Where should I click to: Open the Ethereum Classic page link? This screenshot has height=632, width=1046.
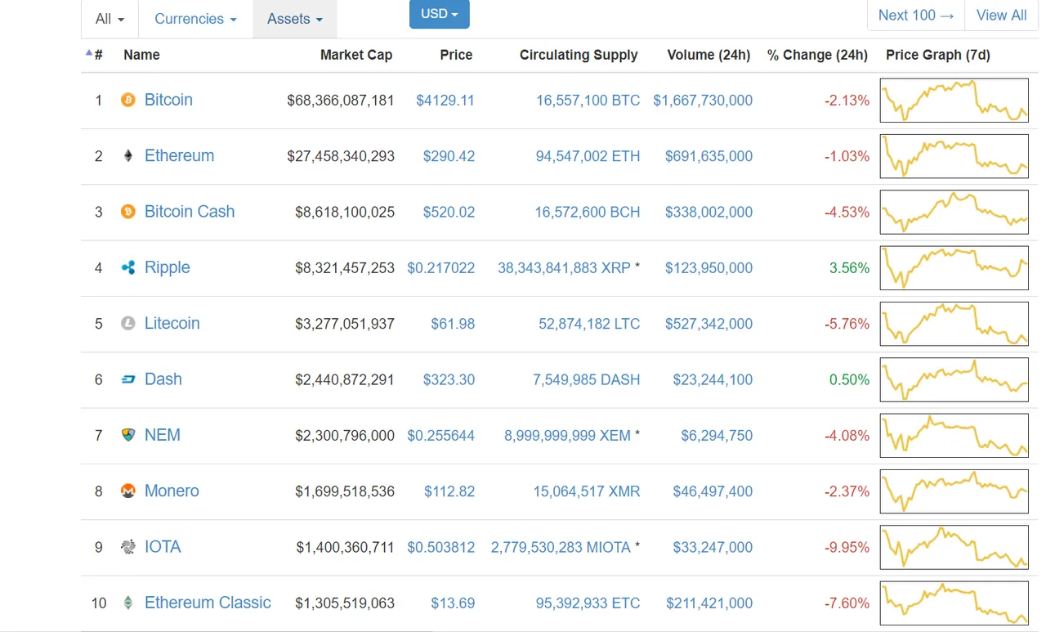click(208, 603)
